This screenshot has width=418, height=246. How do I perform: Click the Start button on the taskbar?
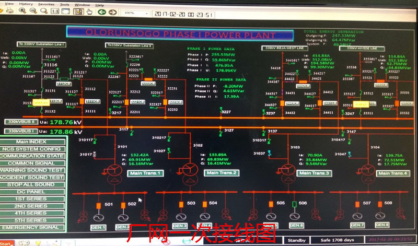6,243
